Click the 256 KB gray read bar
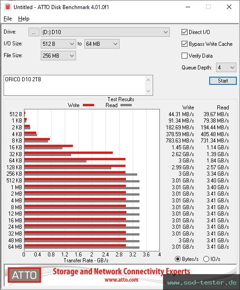This screenshot has height=290, width=240. pyautogui.click(x=81, y=175)
